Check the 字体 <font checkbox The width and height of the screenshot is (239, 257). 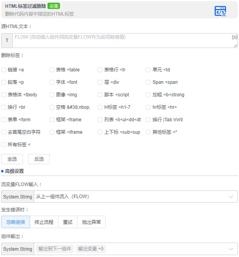click(52, 82)
